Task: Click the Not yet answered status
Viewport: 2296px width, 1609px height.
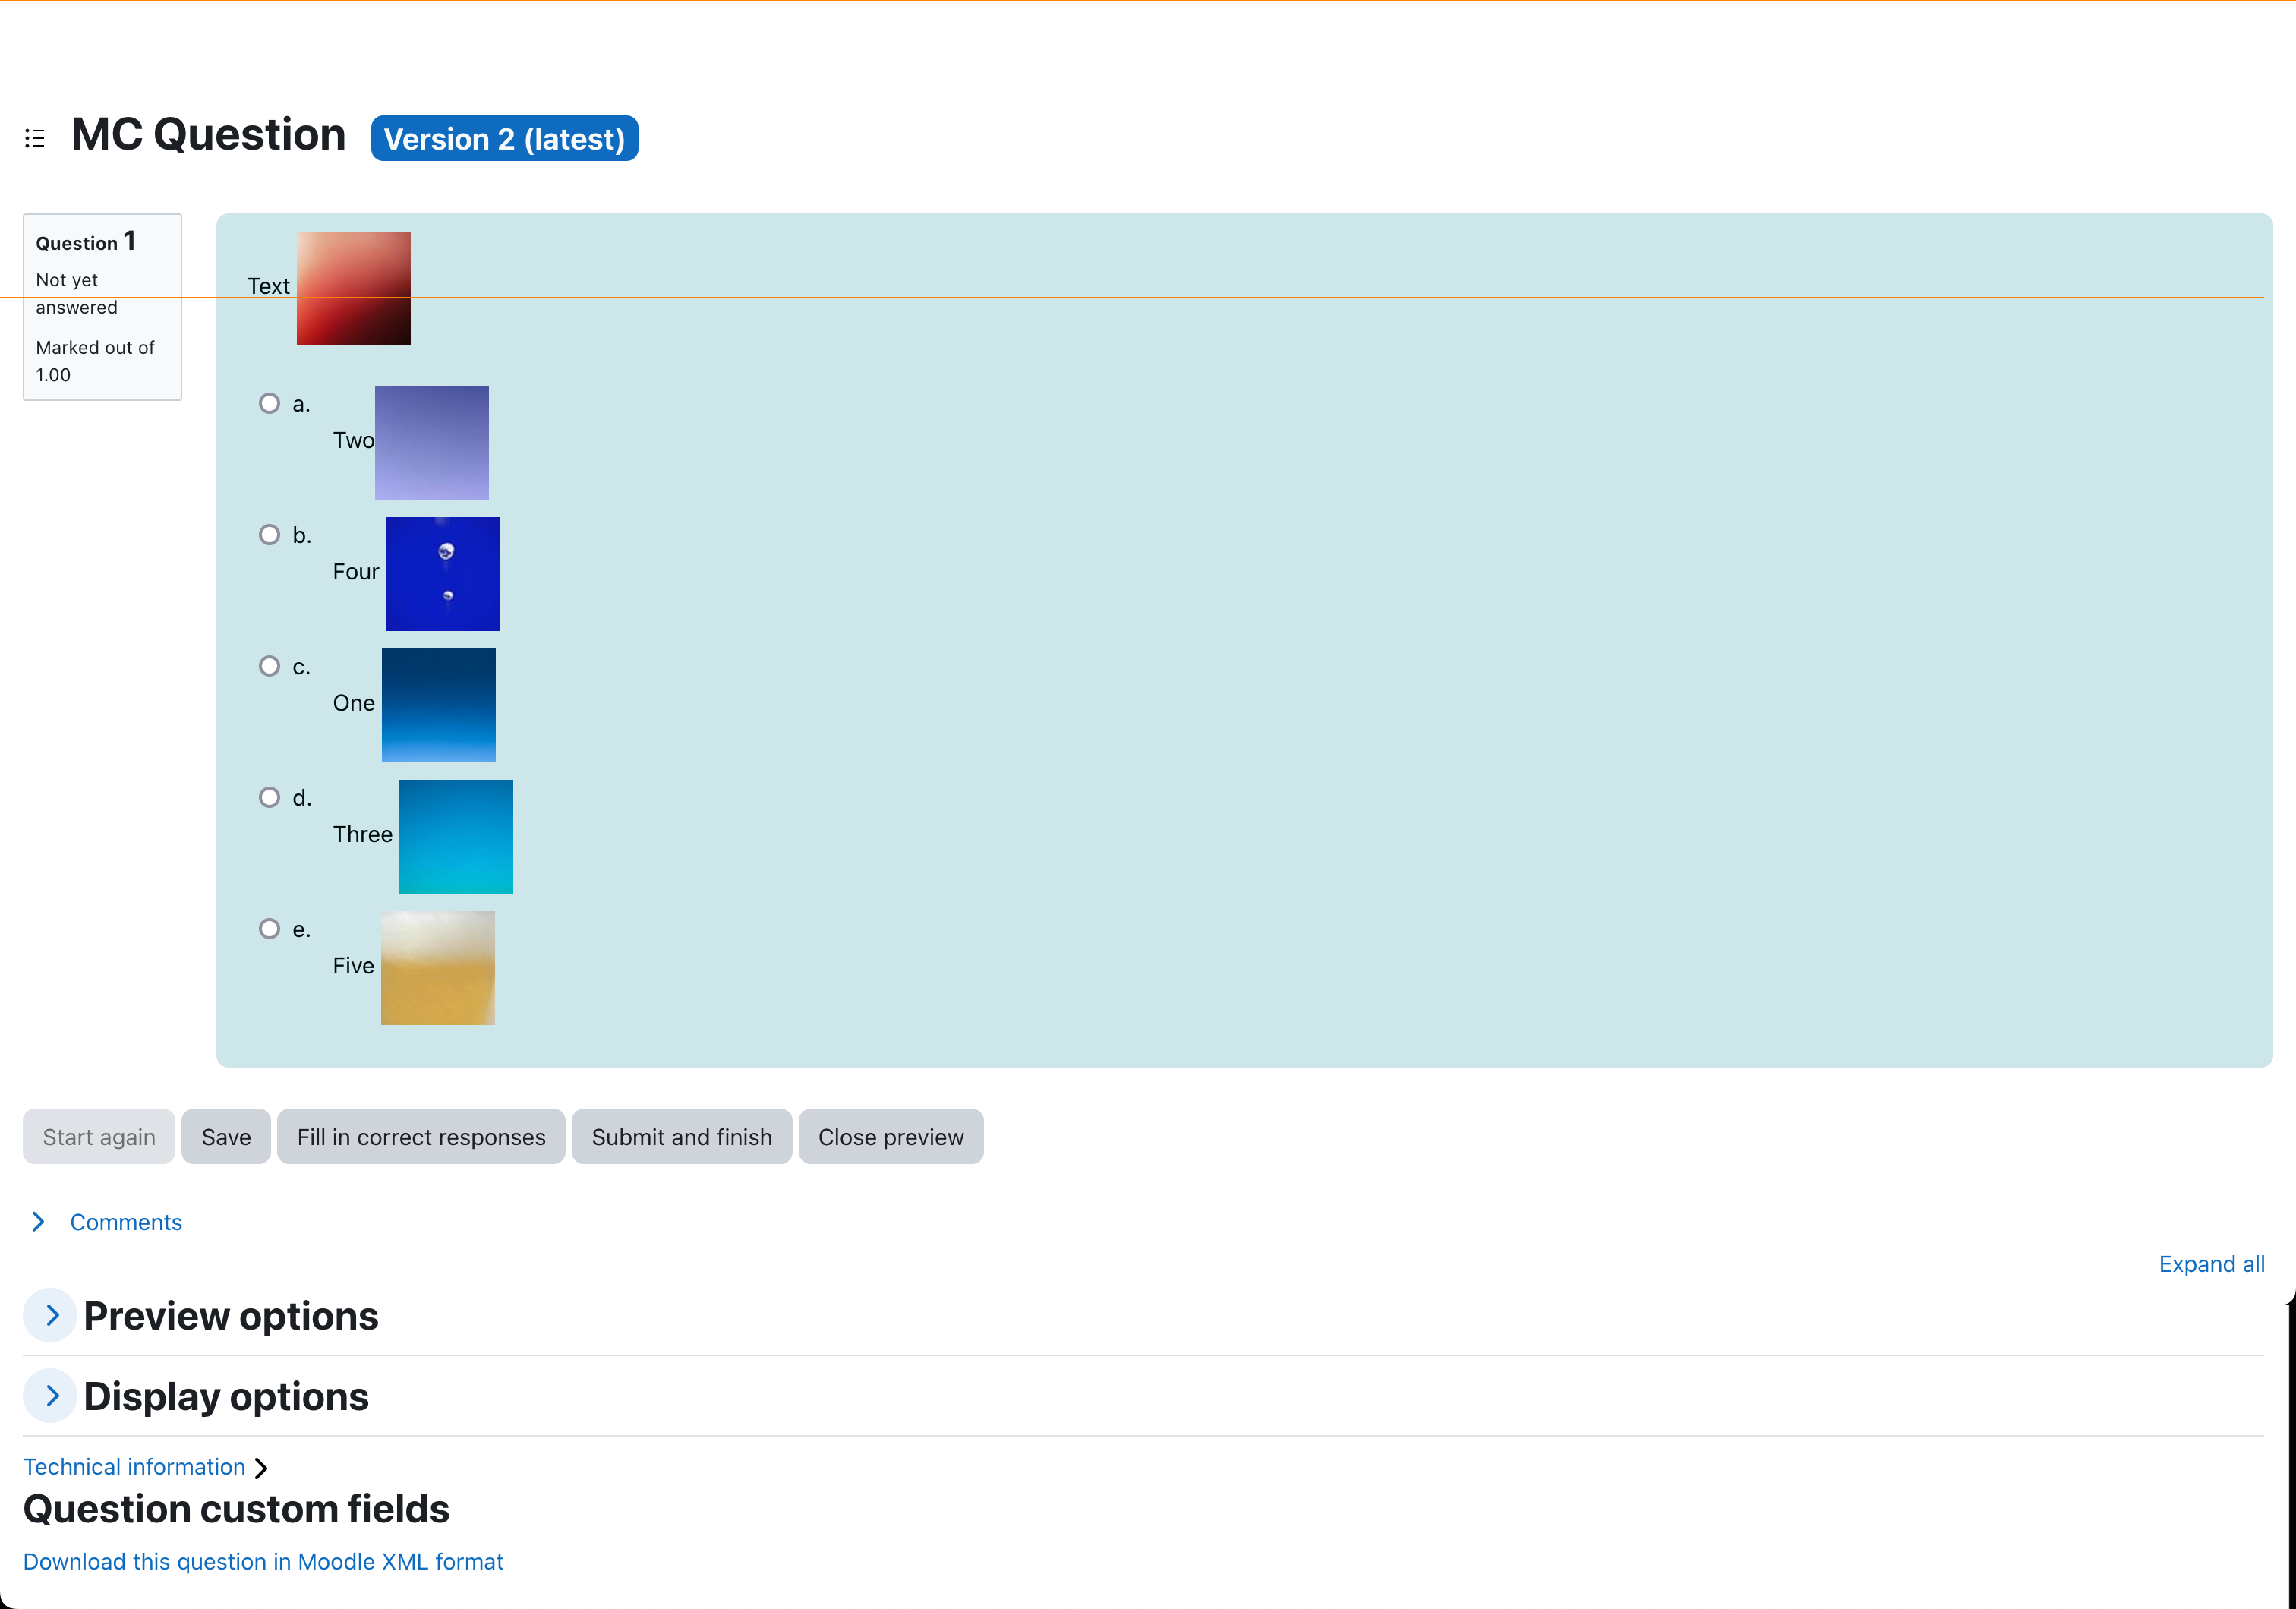Action: click(77, 294)
